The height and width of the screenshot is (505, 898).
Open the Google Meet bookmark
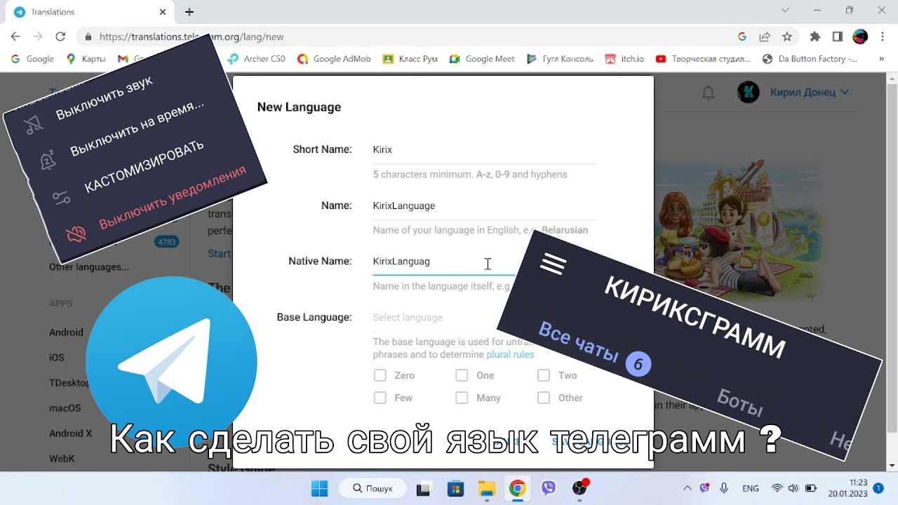[482, 59]
